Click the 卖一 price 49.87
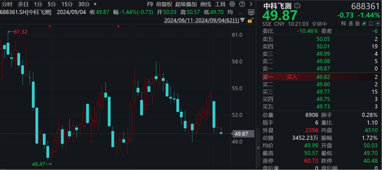Viewport: 382px width, 170px height. 323,69
